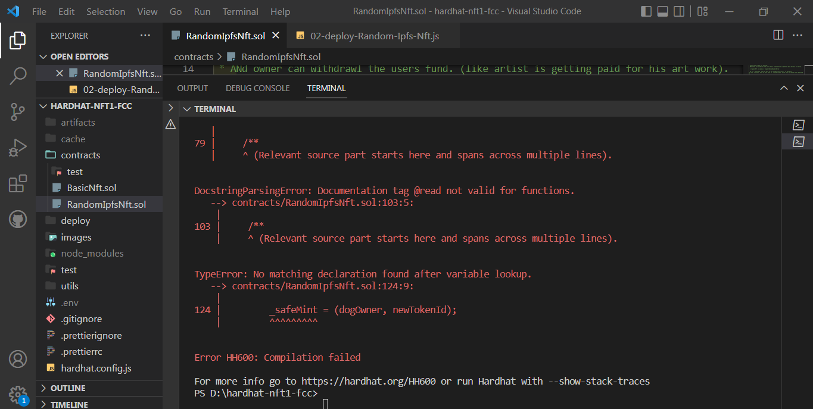Open the Explorer view in activity bar
The width and height of the screenshot is (813, 409).
click(x=17, y=40)
